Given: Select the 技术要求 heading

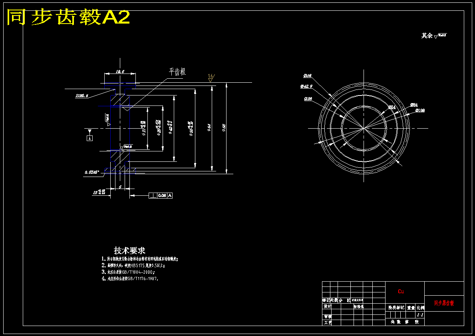Looking at the screenshot, I should 130,251.
